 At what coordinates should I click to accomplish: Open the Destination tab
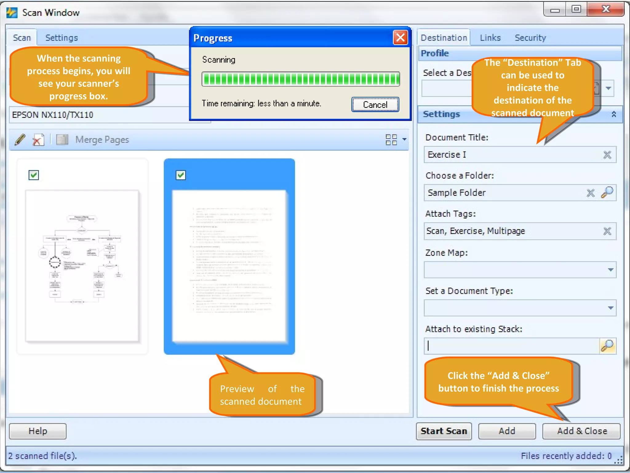point(444,38)
